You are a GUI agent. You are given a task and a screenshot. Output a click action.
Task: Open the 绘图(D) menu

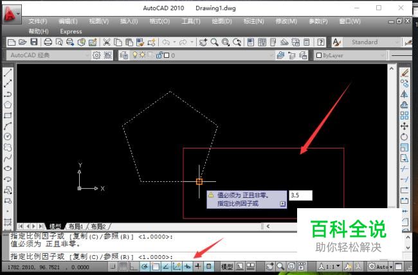coord(221,21)
